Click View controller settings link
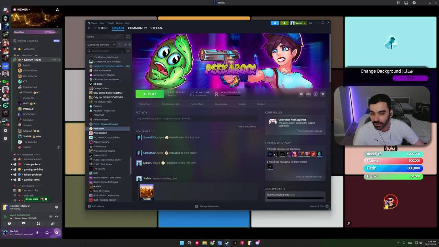This screenshot has width=439, height=247. tap(309, 131)
